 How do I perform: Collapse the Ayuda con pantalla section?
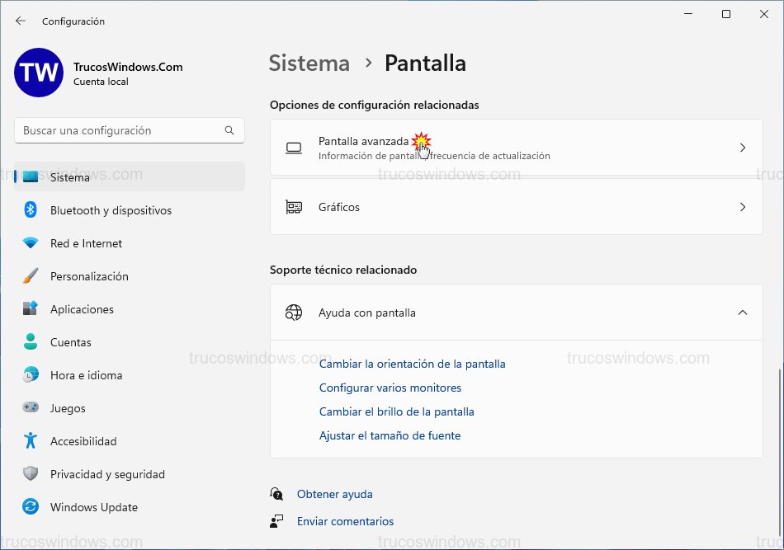[x=742, y=313]
